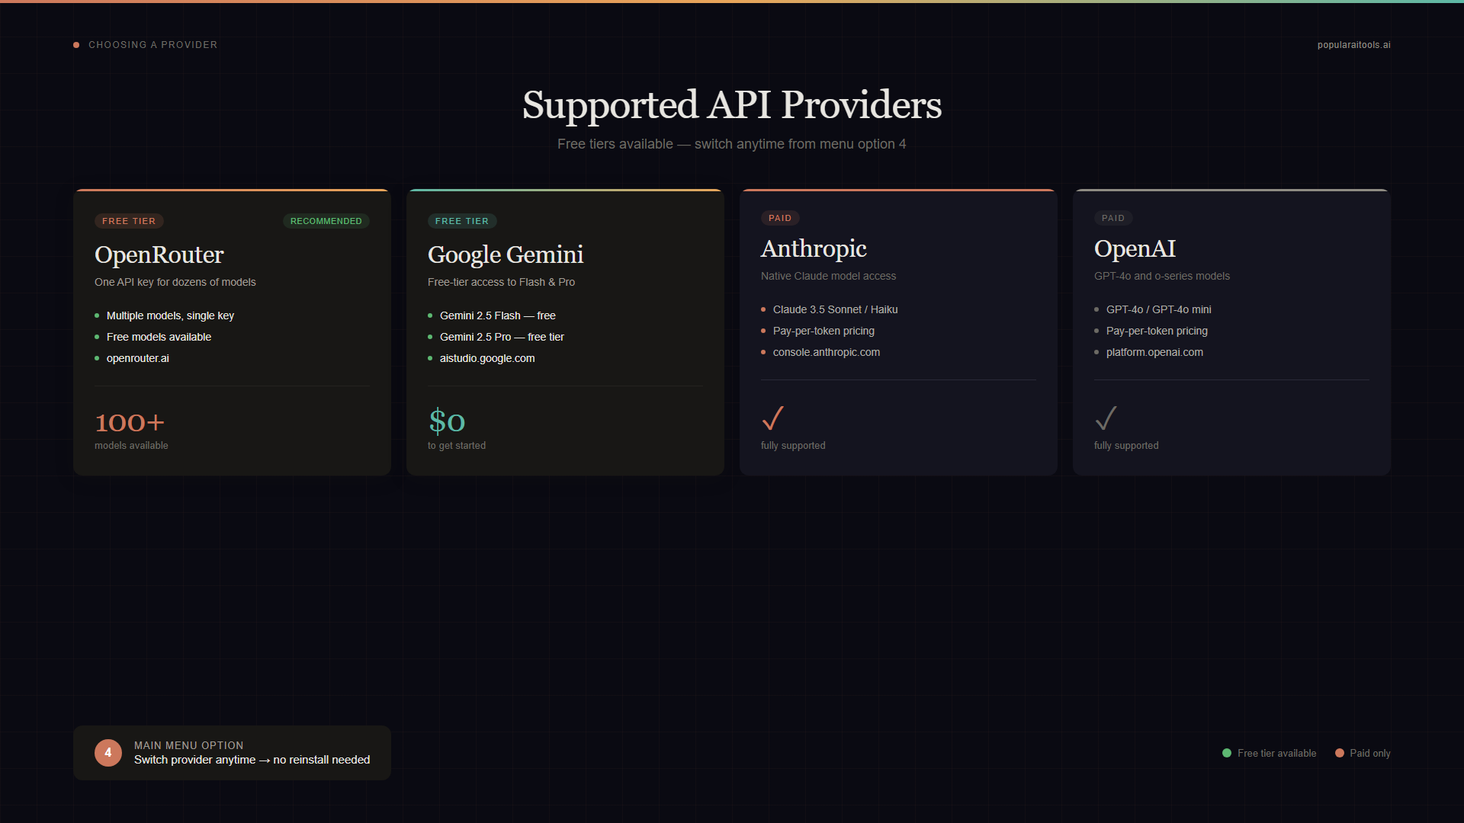Screen dimensions: 1464x823
Task: Select the OpenAI card title
Action: pos(1135,248)
